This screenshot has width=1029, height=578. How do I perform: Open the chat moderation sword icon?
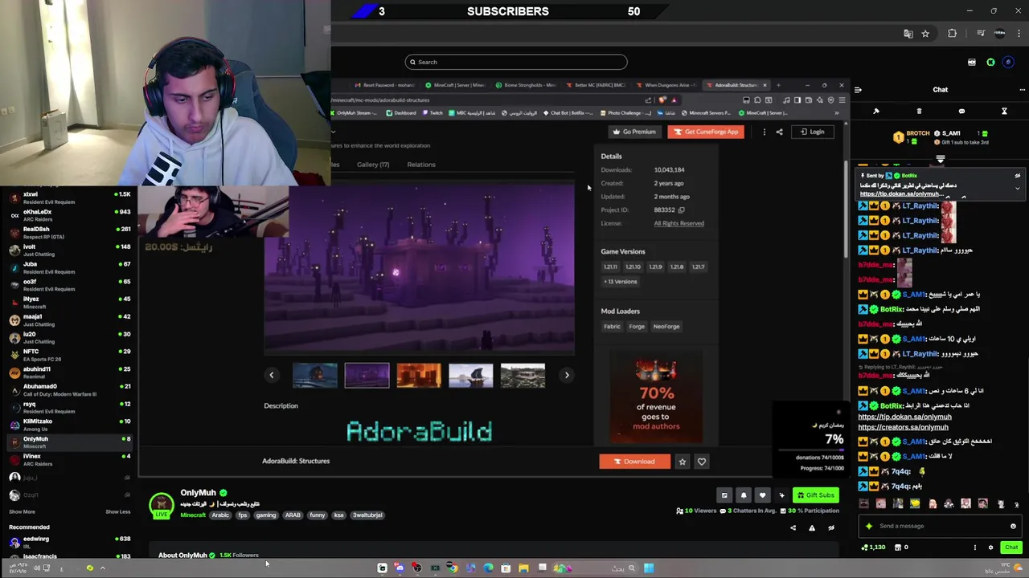pos(876,112)
